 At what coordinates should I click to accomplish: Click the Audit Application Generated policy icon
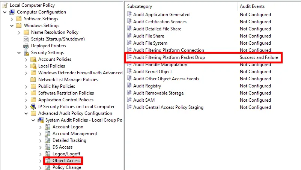[129, 14]
